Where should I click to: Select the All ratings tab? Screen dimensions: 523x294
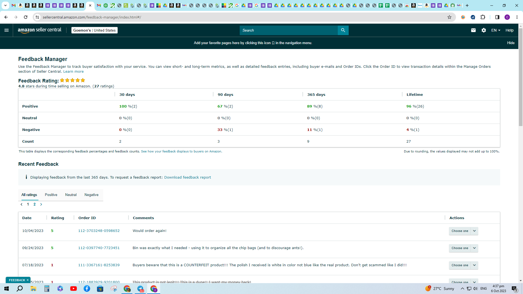pyautogui.click(x=29, y=195)
